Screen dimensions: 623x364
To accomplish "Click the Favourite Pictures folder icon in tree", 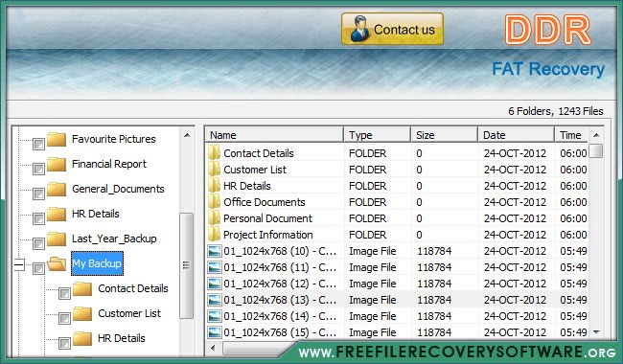I will pos(57,139).
